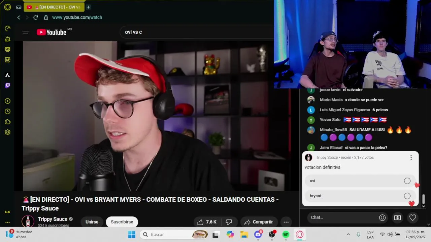Click chat user Luis Miguel Zayas Figueroa
The width and height of the screenshot is (431, 242).
[x=344, y=110]
